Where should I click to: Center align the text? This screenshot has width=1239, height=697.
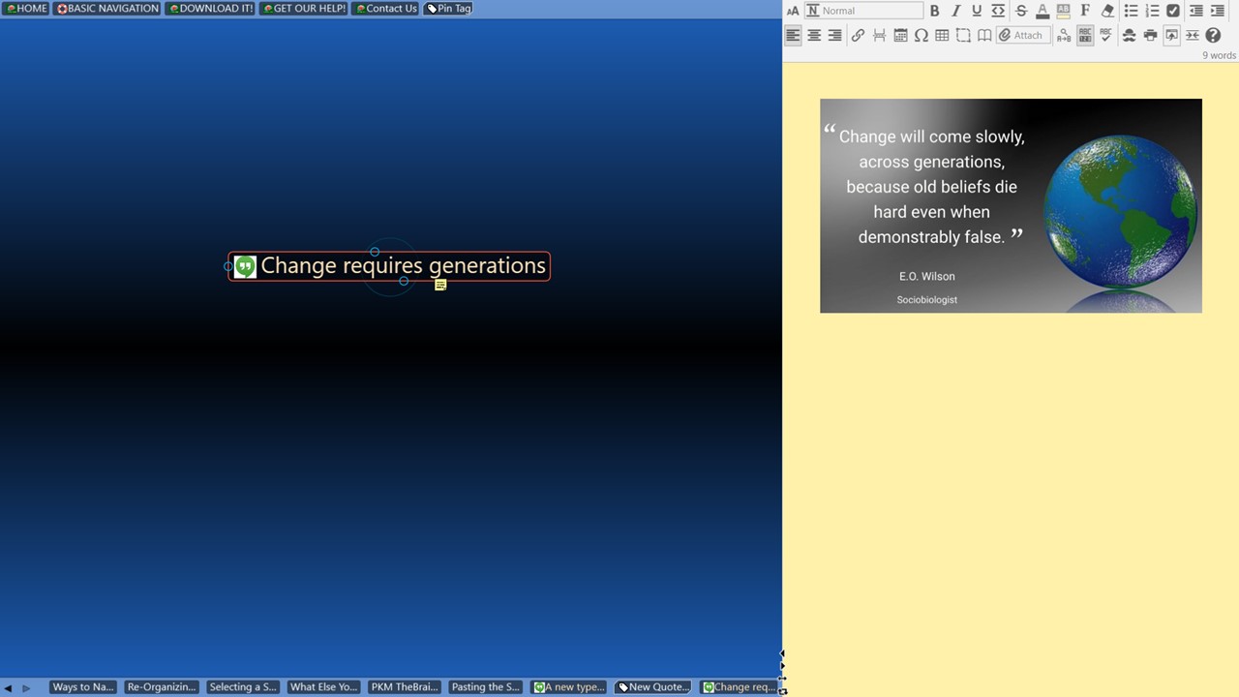click(x=814, y=36)
